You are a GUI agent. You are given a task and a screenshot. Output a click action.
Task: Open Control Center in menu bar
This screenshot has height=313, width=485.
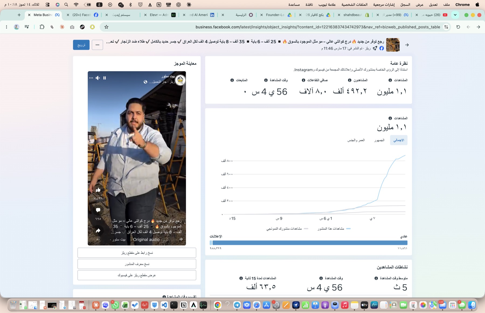pos(48,5)
